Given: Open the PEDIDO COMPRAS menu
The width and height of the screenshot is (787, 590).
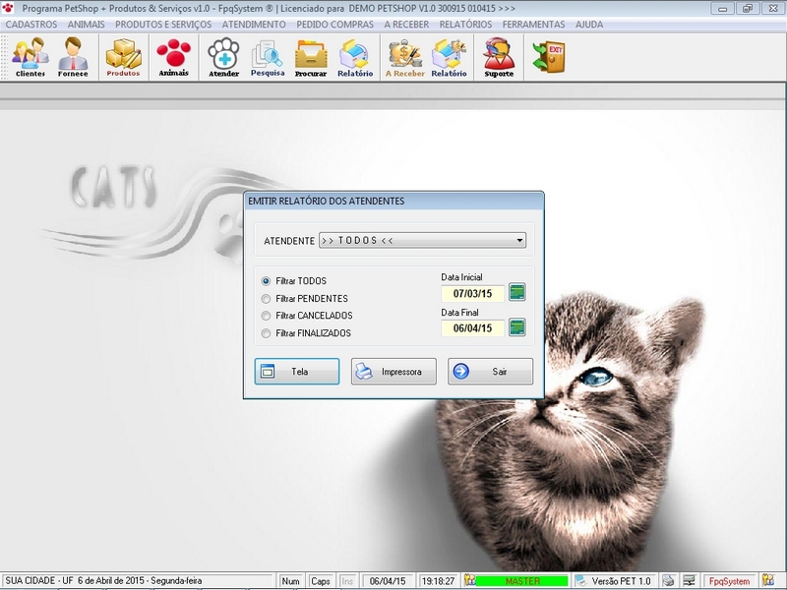Looking at the screenshot, I should (x=334, y=25).
